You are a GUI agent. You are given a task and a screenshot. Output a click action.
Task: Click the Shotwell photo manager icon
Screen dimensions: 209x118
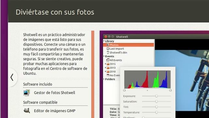point(26,92)
